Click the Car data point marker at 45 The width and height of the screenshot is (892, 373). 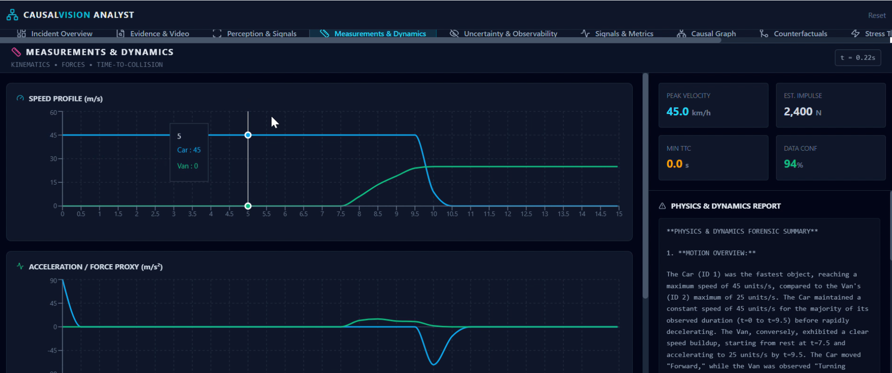(x=248, y=135)
